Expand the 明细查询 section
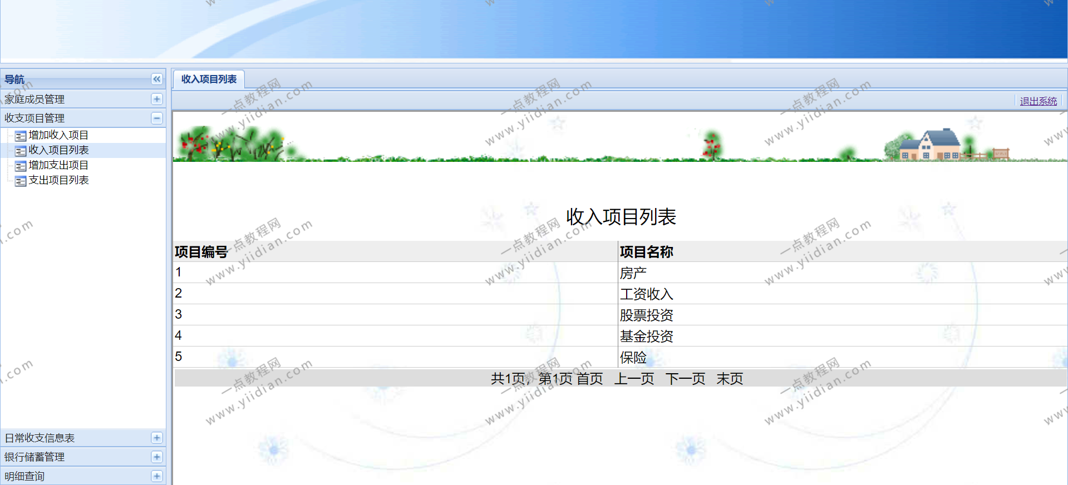This screenshot has width=1068, height=485. 157,476
